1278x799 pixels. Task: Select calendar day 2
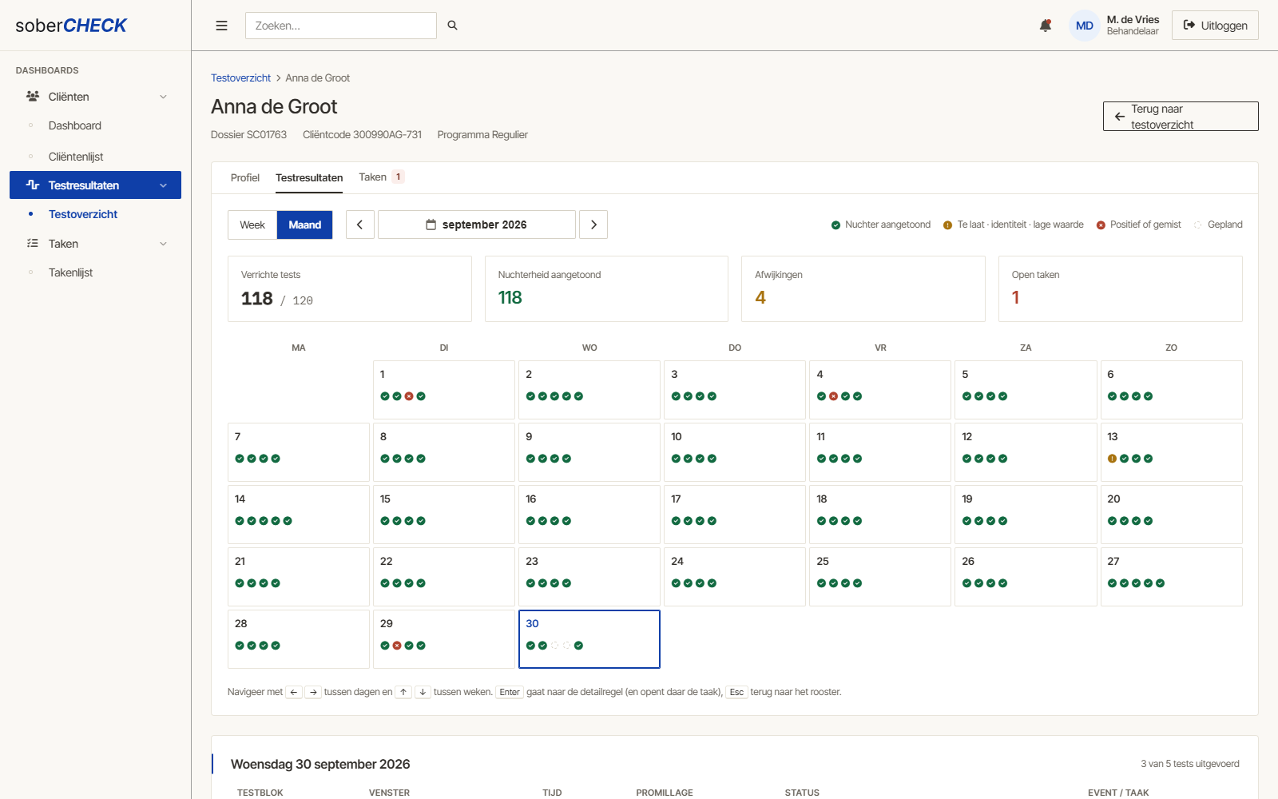(589, 390)
